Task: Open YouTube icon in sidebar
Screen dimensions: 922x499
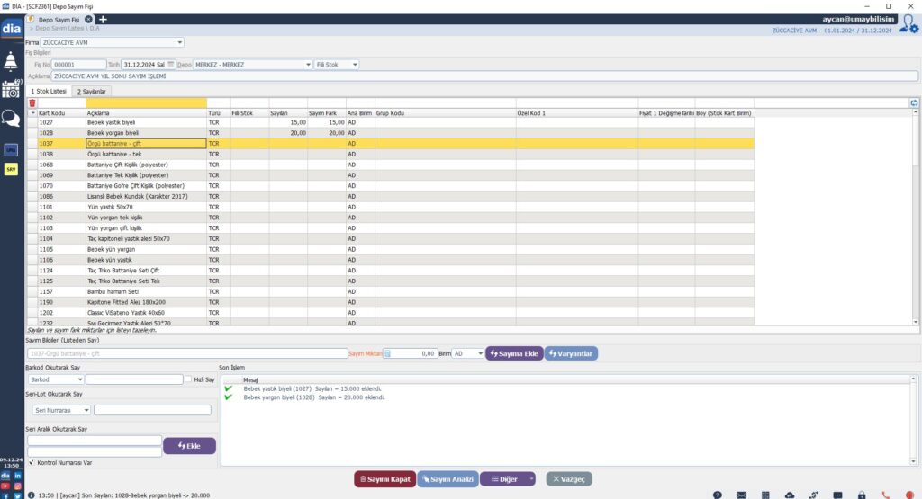Action: [5, 486]
